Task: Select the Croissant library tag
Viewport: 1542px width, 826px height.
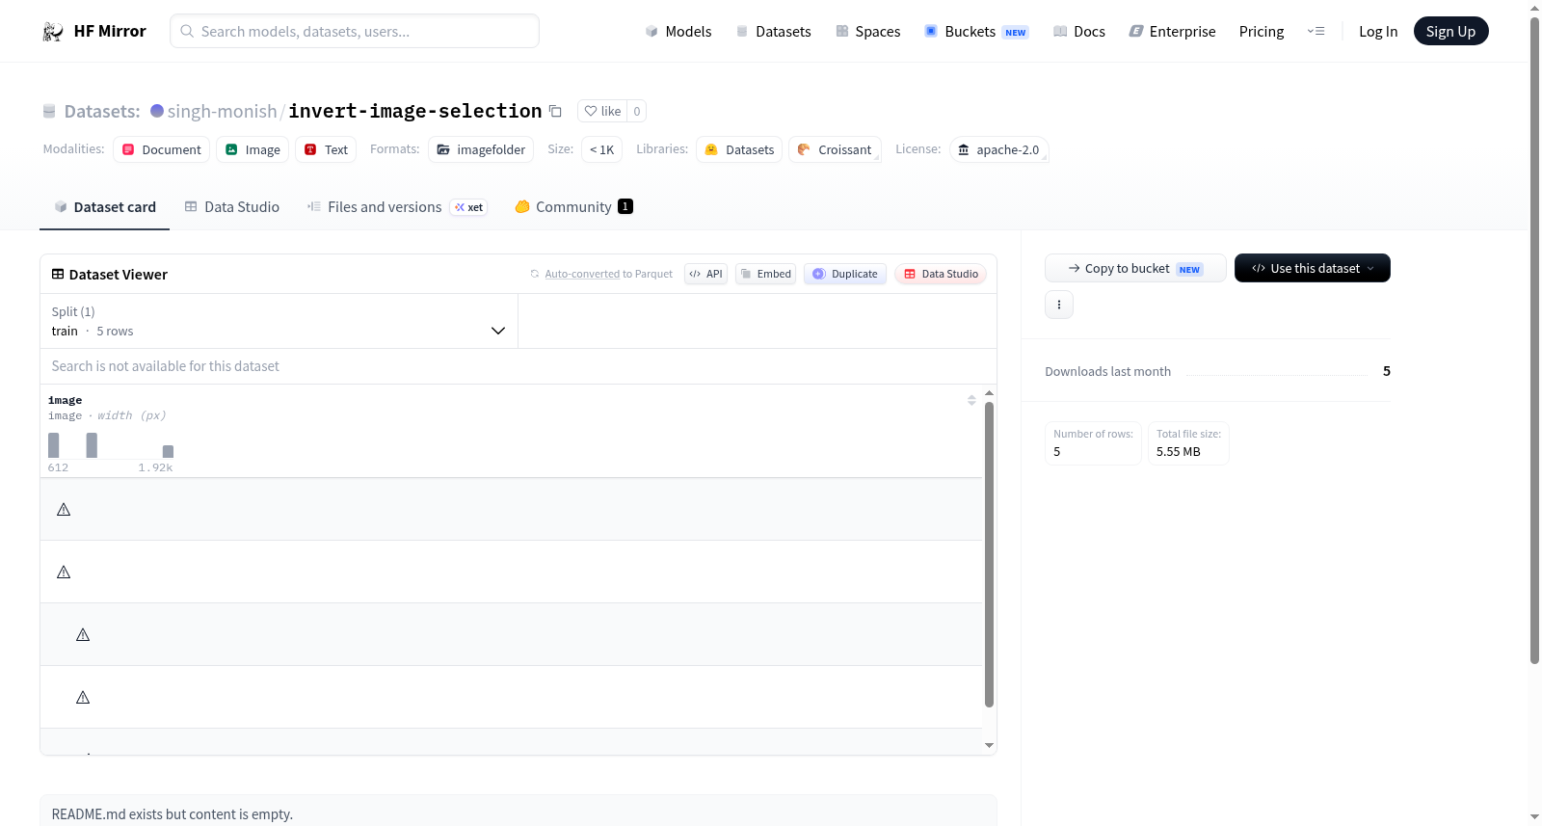Action: click(835, 149)
